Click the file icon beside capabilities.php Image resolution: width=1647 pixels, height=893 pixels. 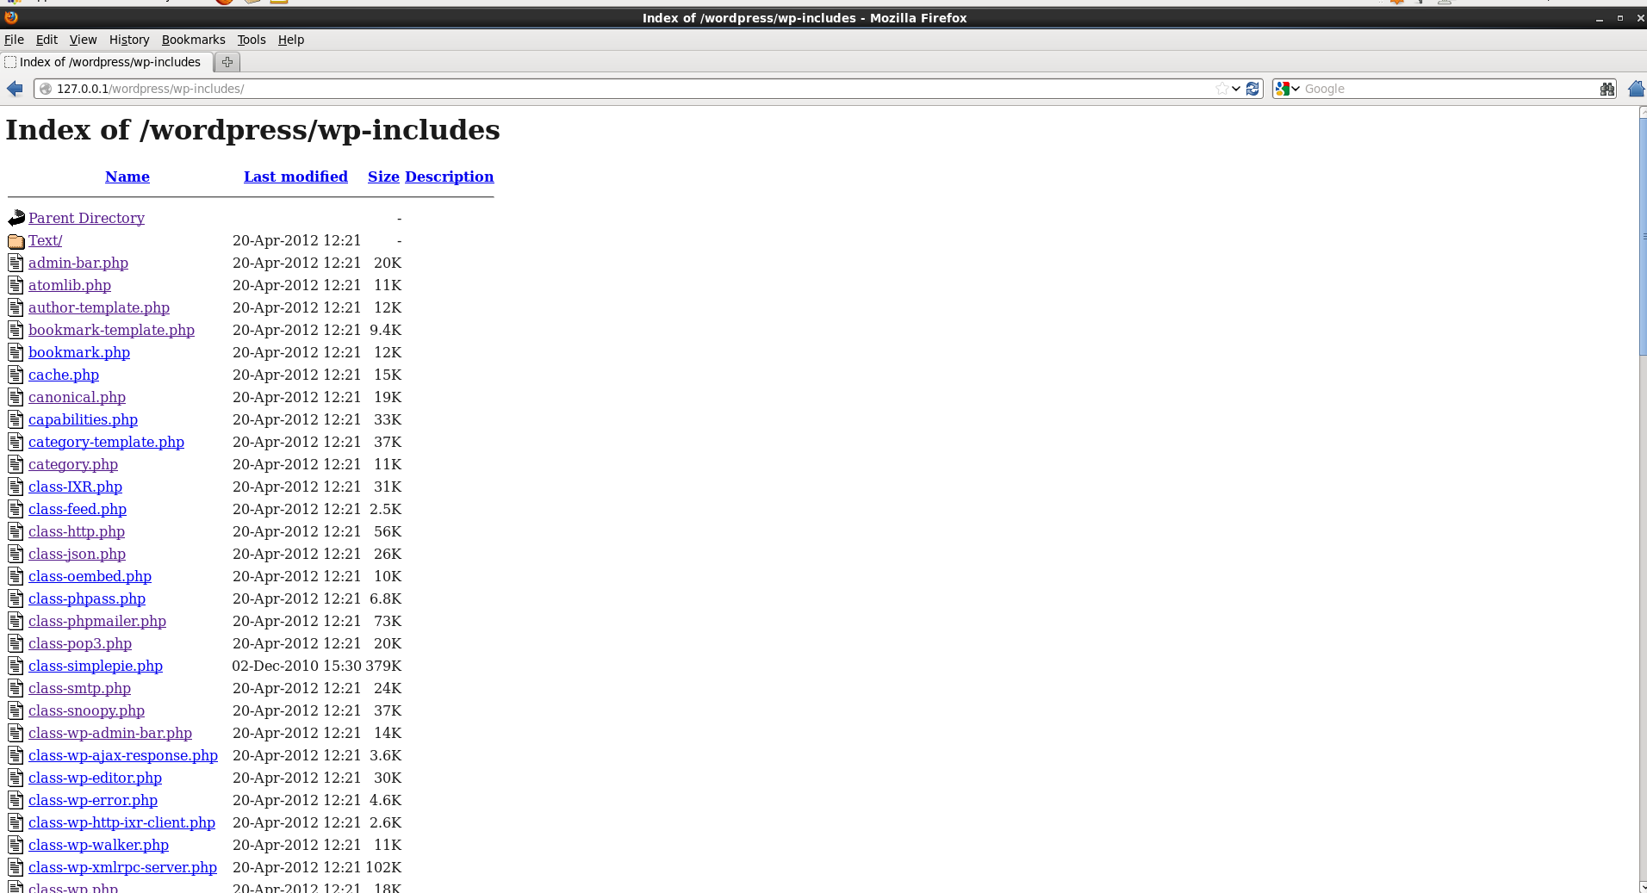(x=16, y=419)
